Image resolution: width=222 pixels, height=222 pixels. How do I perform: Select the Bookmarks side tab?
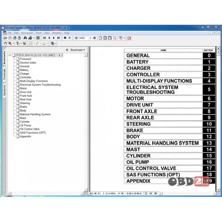(4, 58)
